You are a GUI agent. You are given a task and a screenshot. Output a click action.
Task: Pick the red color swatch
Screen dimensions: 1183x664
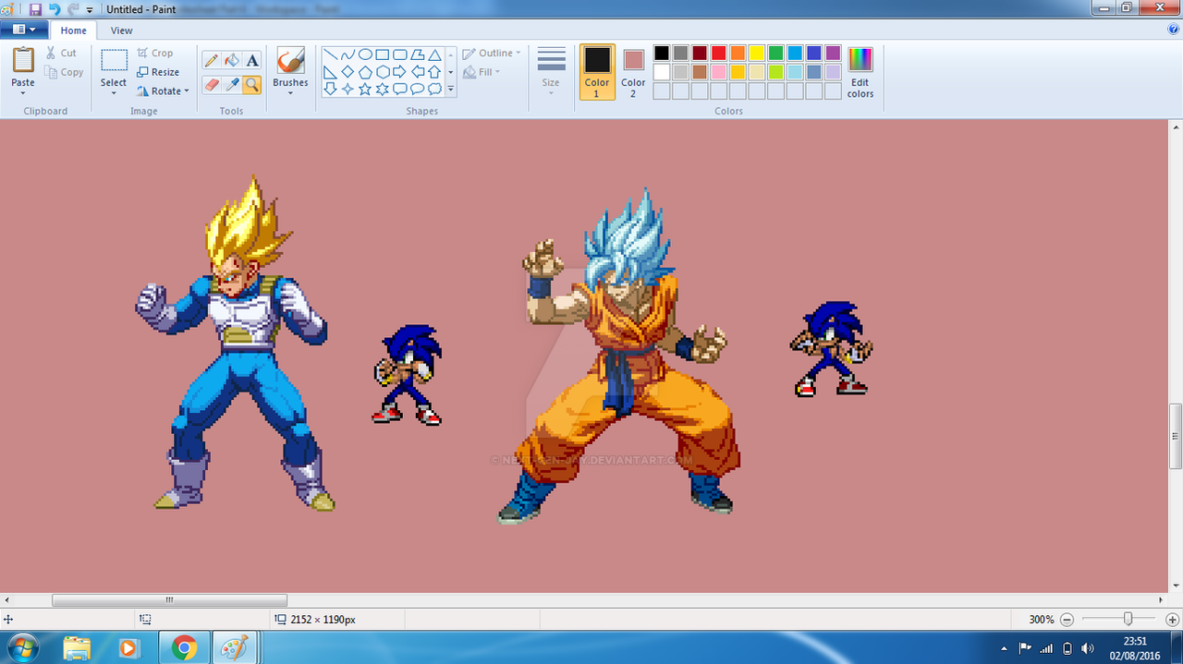(719, 53)
